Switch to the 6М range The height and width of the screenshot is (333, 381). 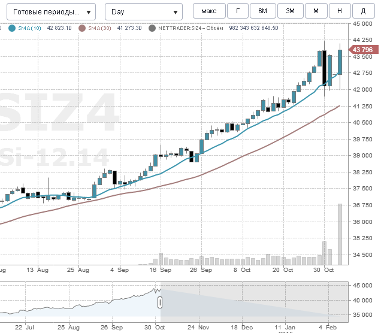tap(262, 11)
